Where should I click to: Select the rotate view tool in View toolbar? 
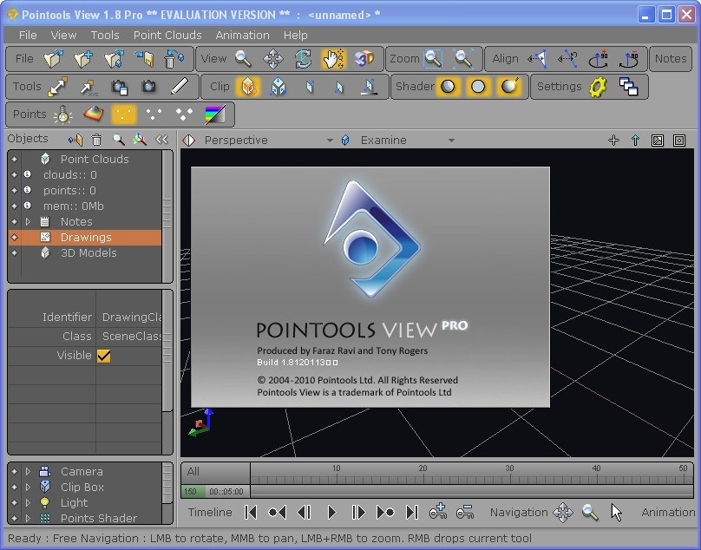coord(303,59)
